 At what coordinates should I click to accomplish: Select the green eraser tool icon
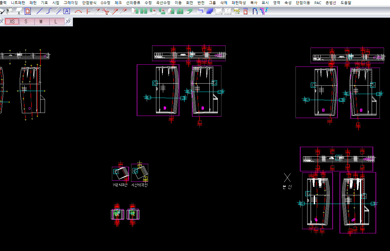point(189,11)
